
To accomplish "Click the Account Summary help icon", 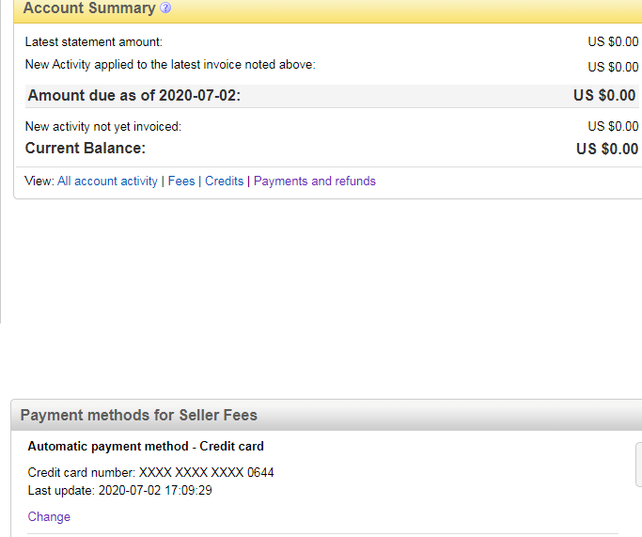I will click(165, 8).
